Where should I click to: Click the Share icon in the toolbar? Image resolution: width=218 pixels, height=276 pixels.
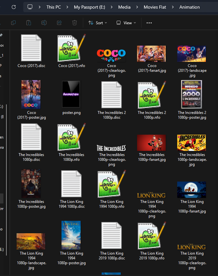tap(59, 23)
